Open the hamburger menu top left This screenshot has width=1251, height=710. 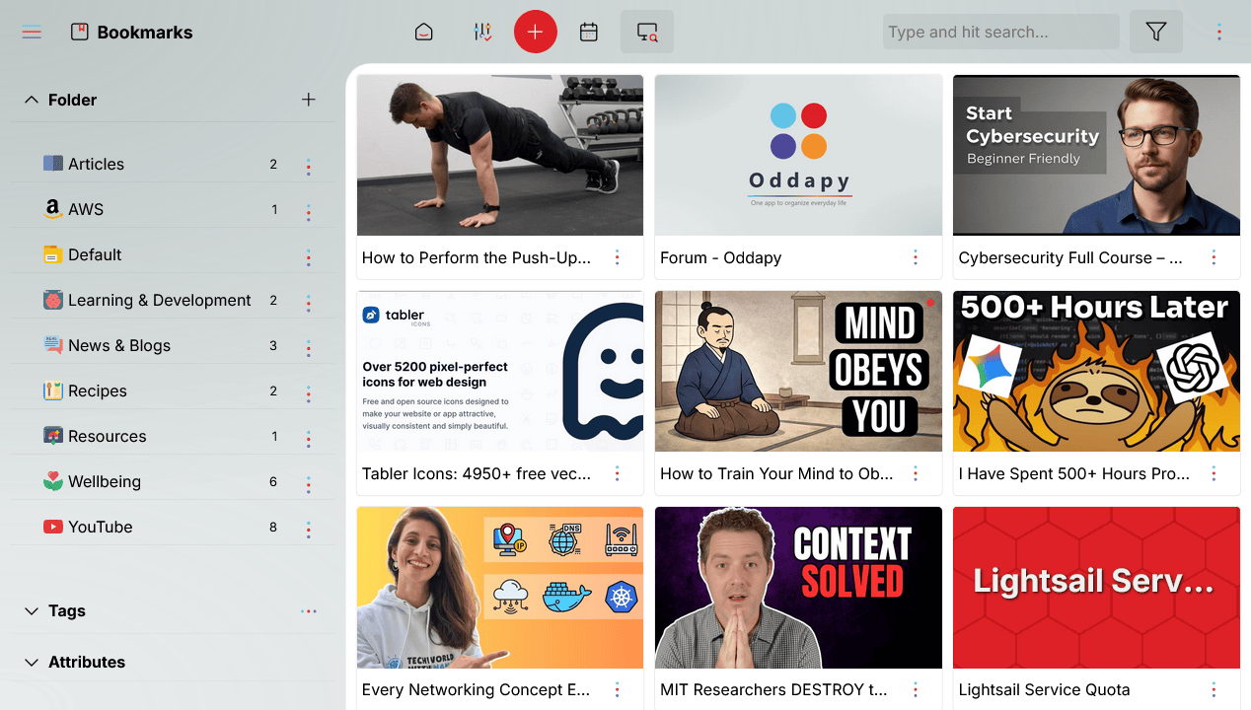pos(31,31)
